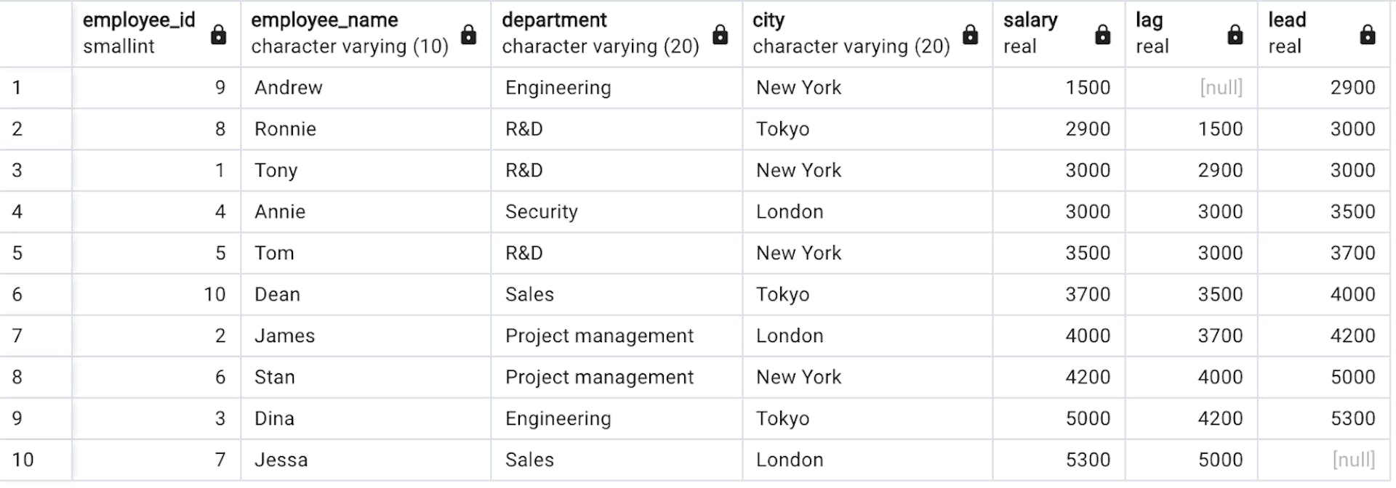Image resolution: width=1396 pixels, height=488 pixels.
Task: Click the lock icon on city column
Action: coord(970,34)
